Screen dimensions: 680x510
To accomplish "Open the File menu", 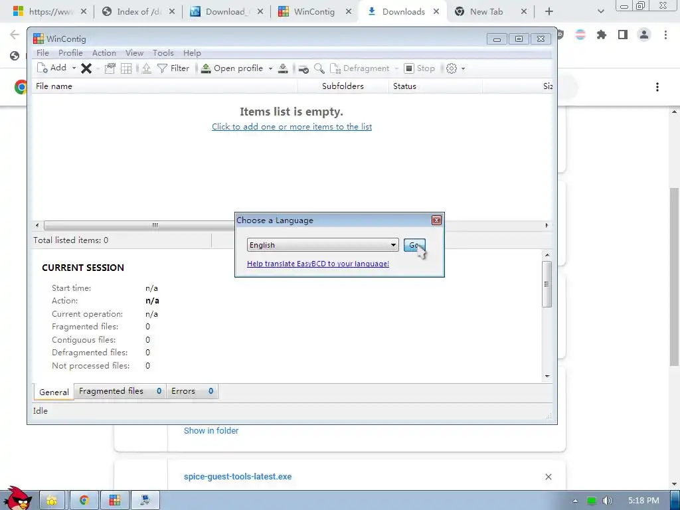I will click(42, 53).
